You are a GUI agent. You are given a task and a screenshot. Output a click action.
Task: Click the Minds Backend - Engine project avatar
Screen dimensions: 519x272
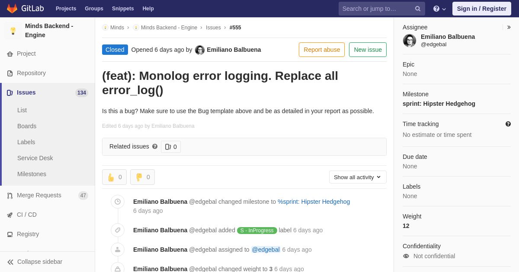13,31
